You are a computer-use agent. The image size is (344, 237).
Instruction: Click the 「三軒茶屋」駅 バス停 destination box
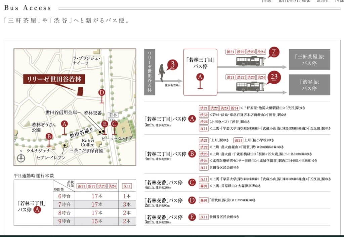click(309, 60)
